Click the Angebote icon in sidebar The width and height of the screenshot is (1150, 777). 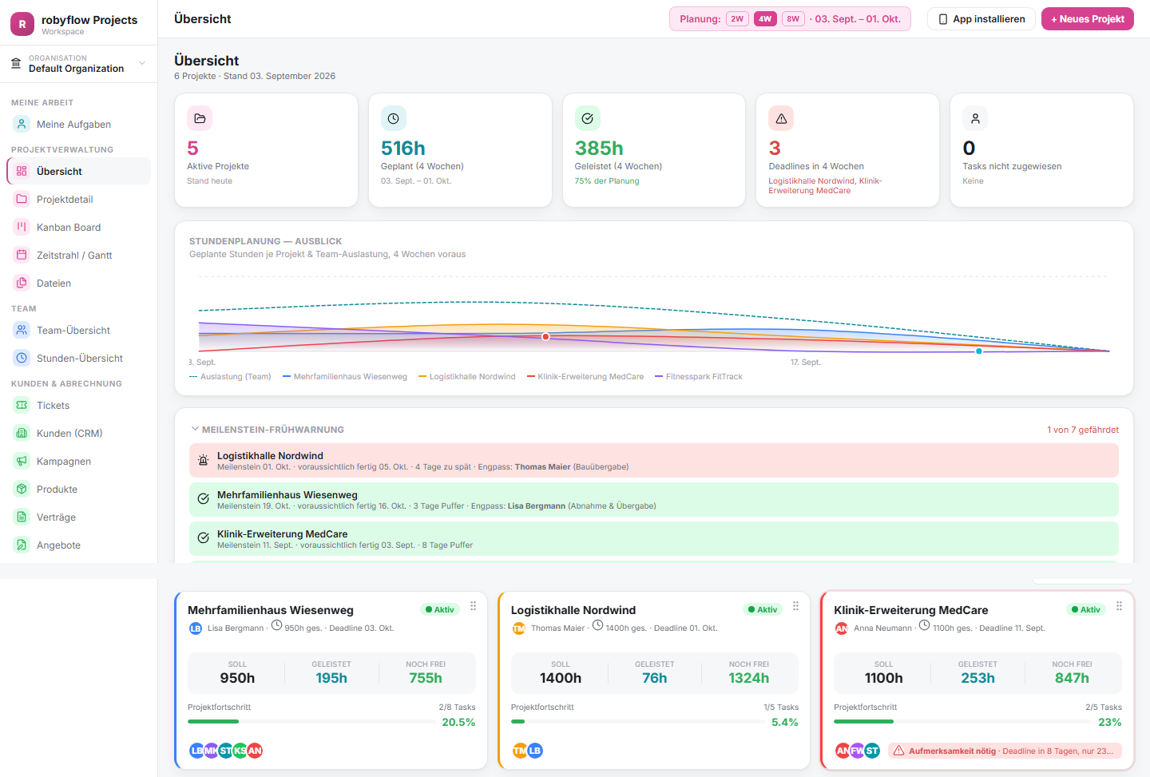pyautogui.click(x=22, y=545)
